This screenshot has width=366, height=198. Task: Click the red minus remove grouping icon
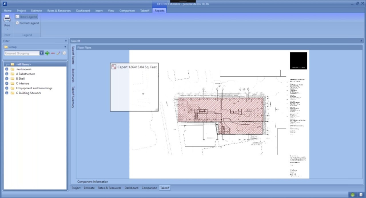[53, 53]
